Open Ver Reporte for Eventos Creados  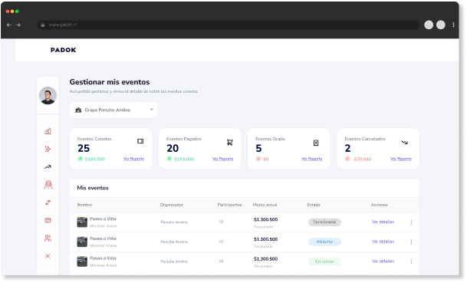tap(133, 159)
